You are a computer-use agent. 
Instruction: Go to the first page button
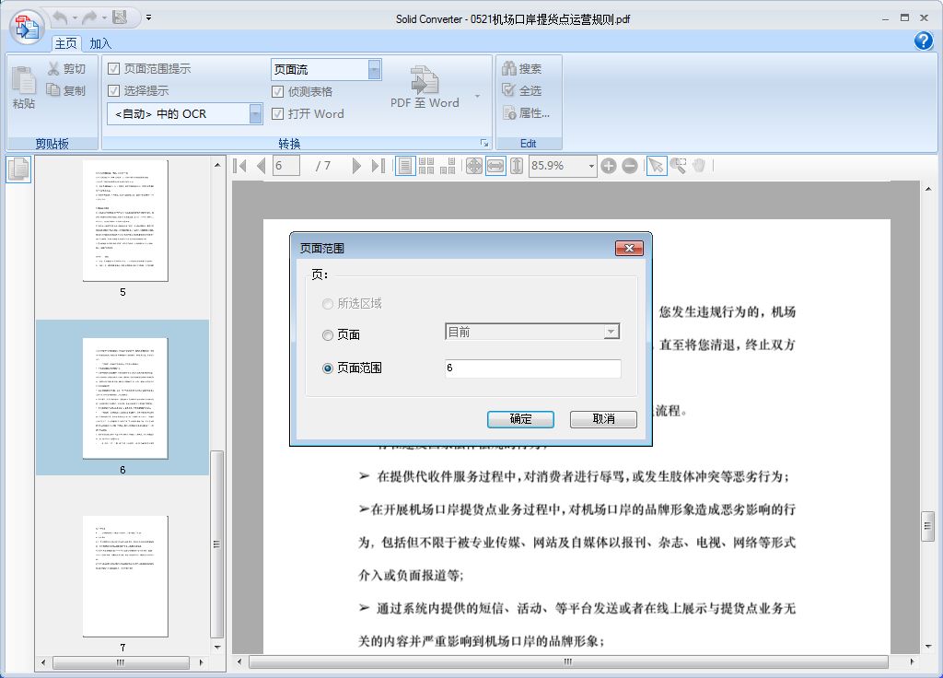239,166
